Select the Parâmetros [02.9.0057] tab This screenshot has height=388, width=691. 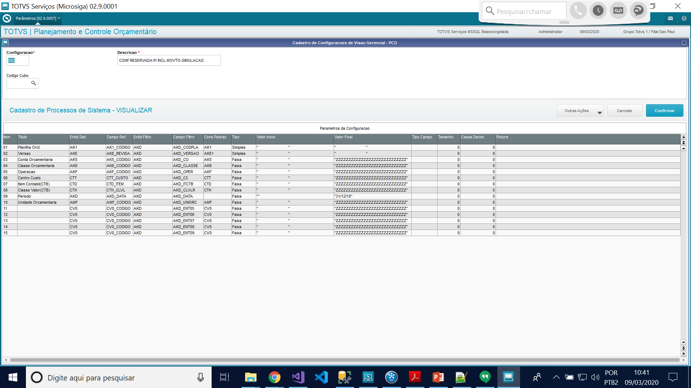(x=36, y=18)
